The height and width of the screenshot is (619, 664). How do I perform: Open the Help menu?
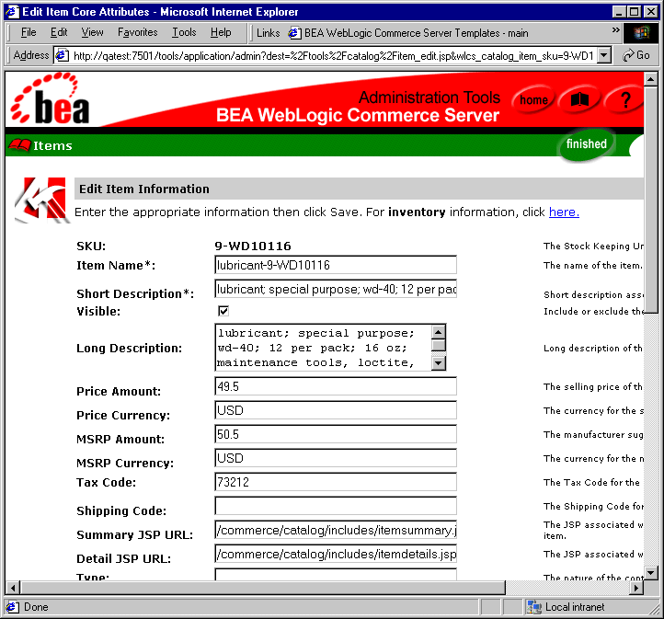(221, 32)
